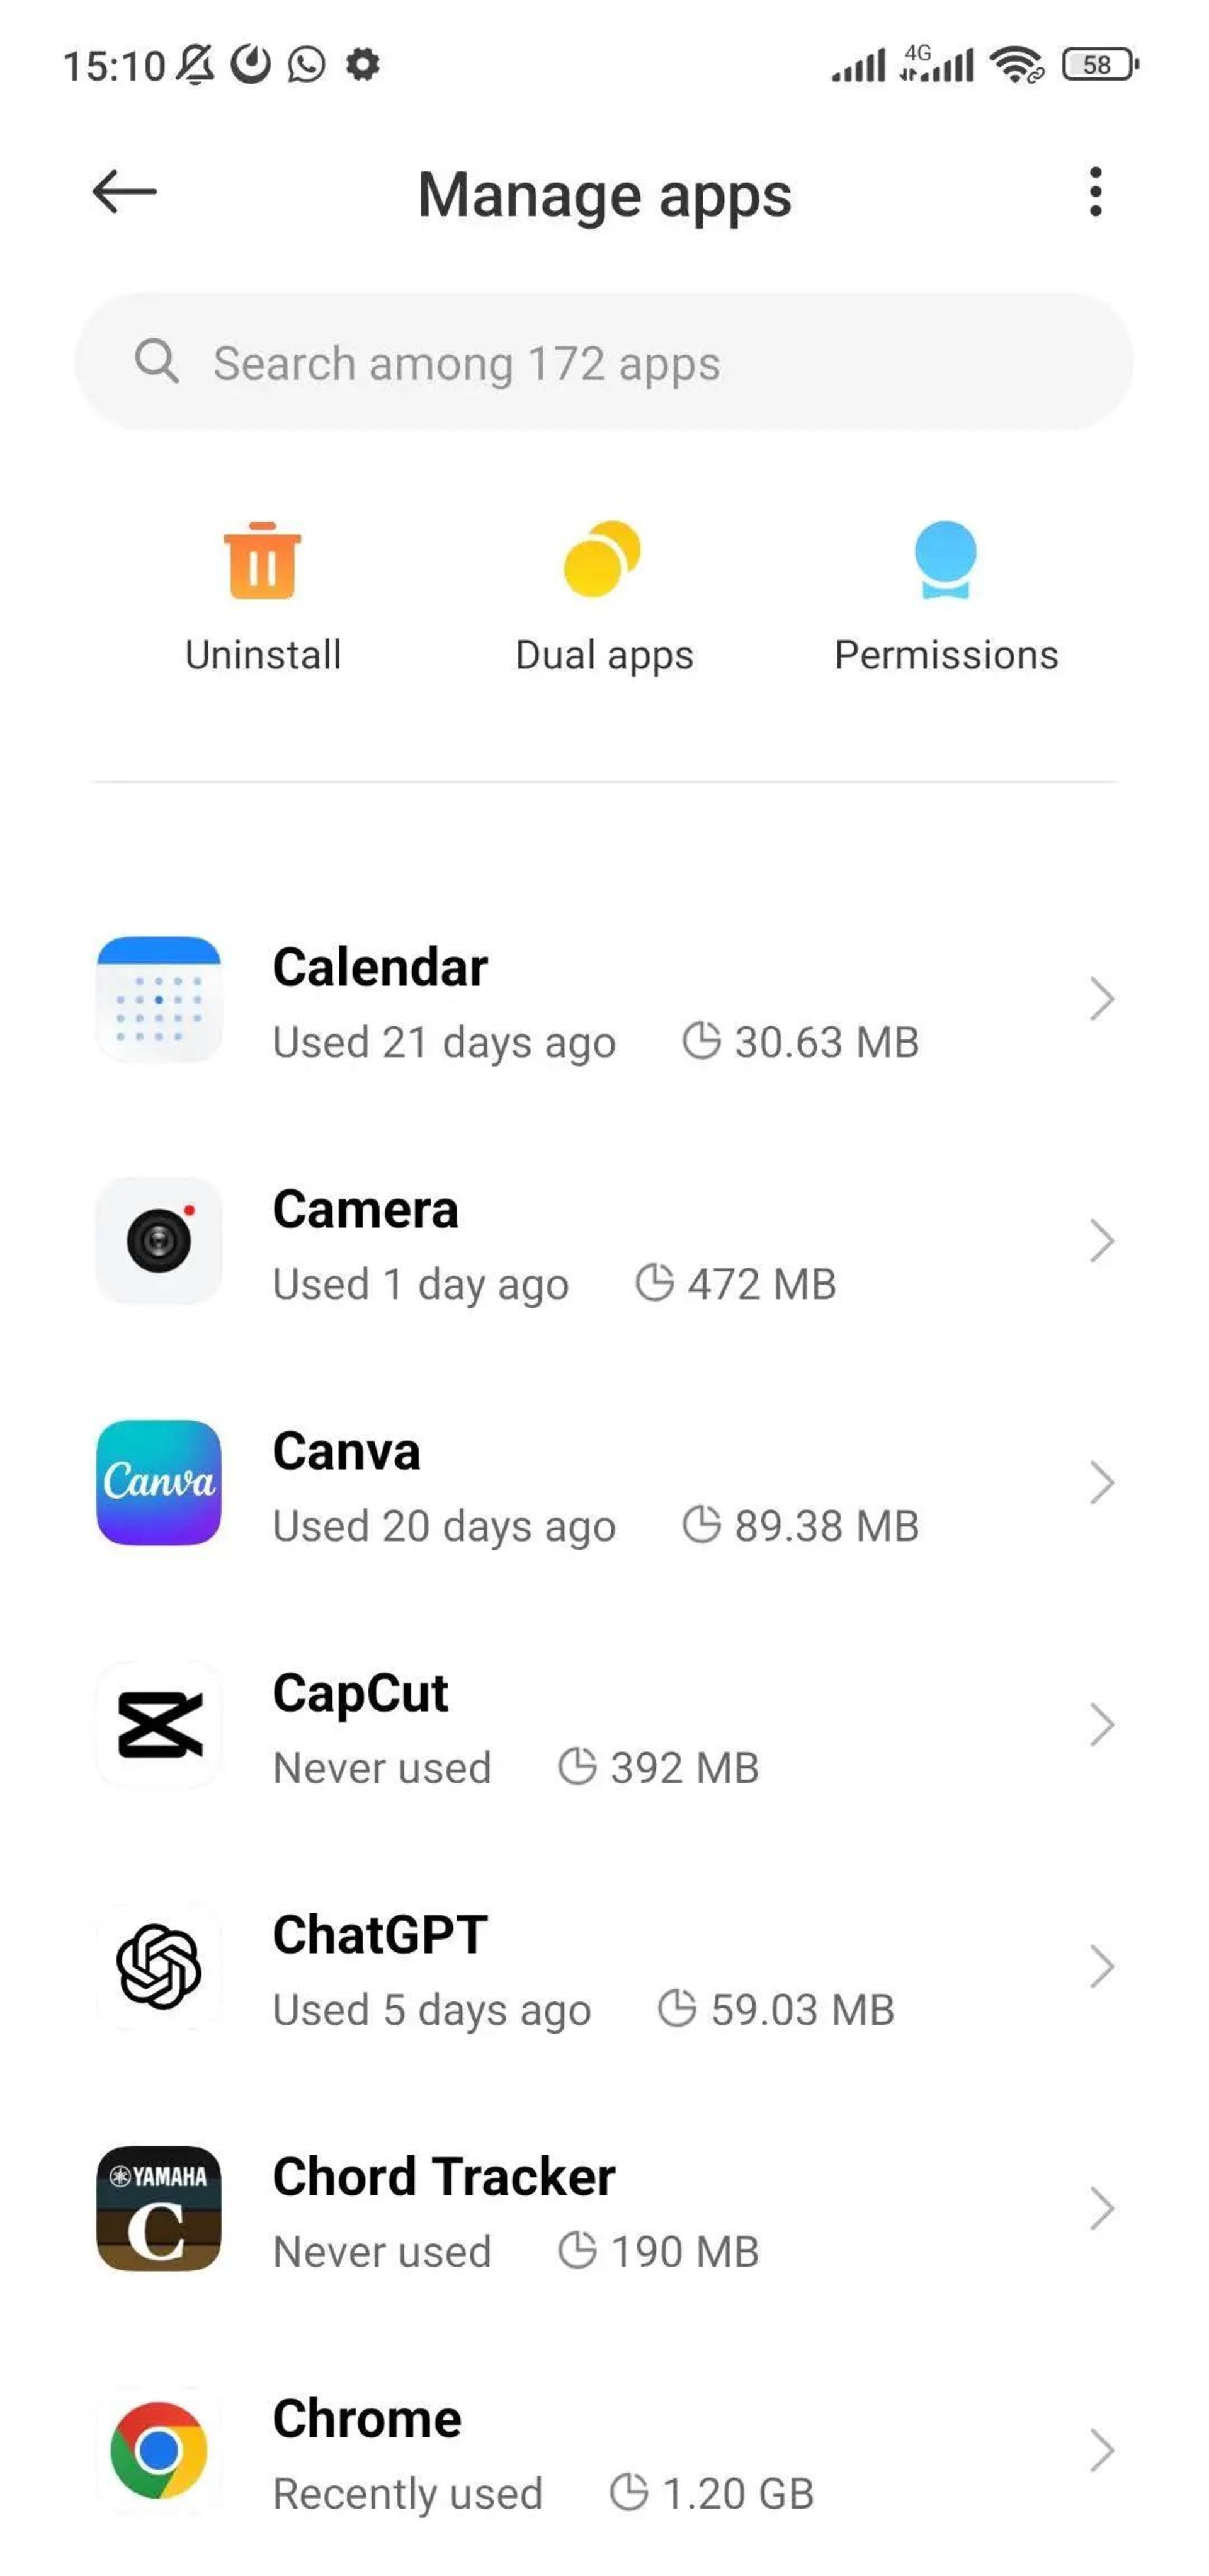
Task: Tap the Calendar app icon
Action: (x=159, y=998)
